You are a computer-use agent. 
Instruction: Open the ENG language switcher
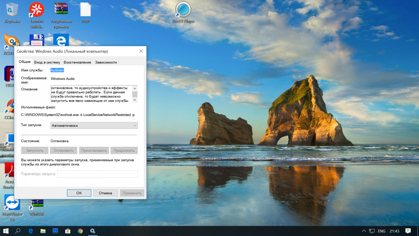click(382, 231)
